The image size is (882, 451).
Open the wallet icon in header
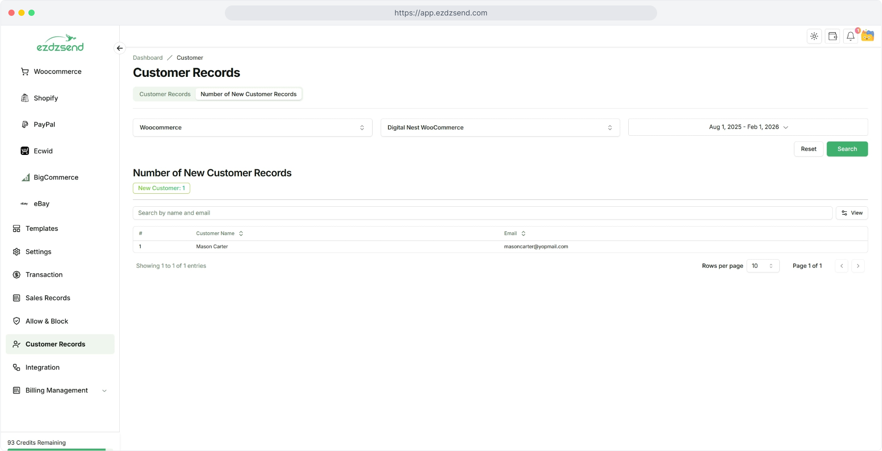click(832, 36)
